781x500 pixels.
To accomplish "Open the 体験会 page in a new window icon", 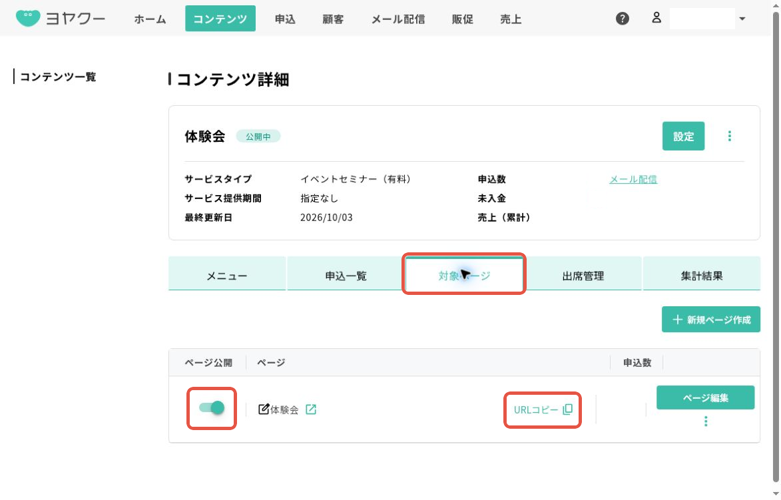I will coord(311,409).
